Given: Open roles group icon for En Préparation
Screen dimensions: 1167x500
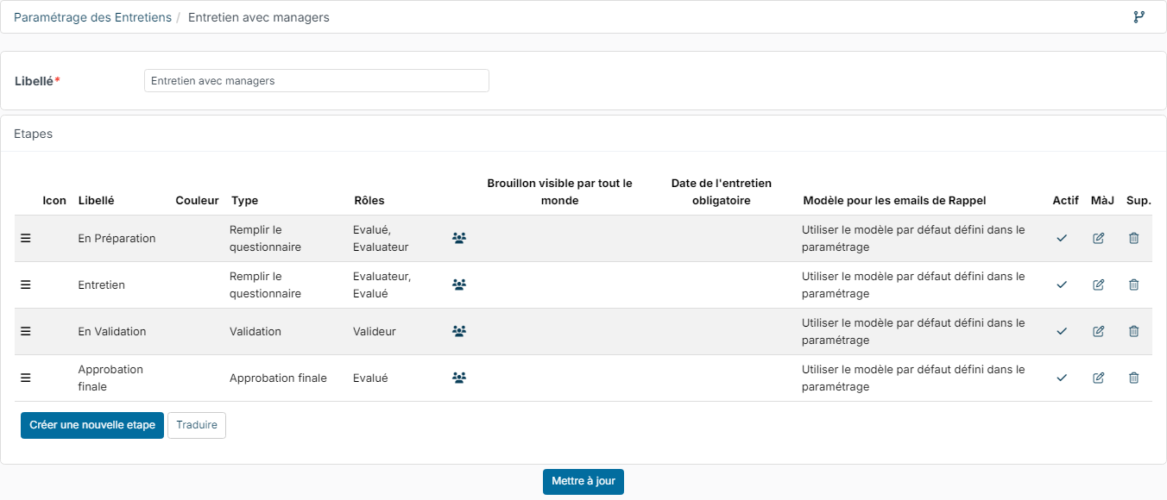Looking at the screenshot, I should pos(459,238).
